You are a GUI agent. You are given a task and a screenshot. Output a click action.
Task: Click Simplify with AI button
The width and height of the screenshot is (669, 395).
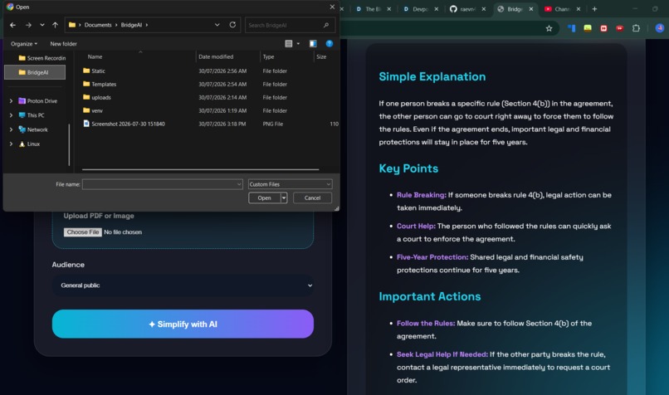(183, 324)
